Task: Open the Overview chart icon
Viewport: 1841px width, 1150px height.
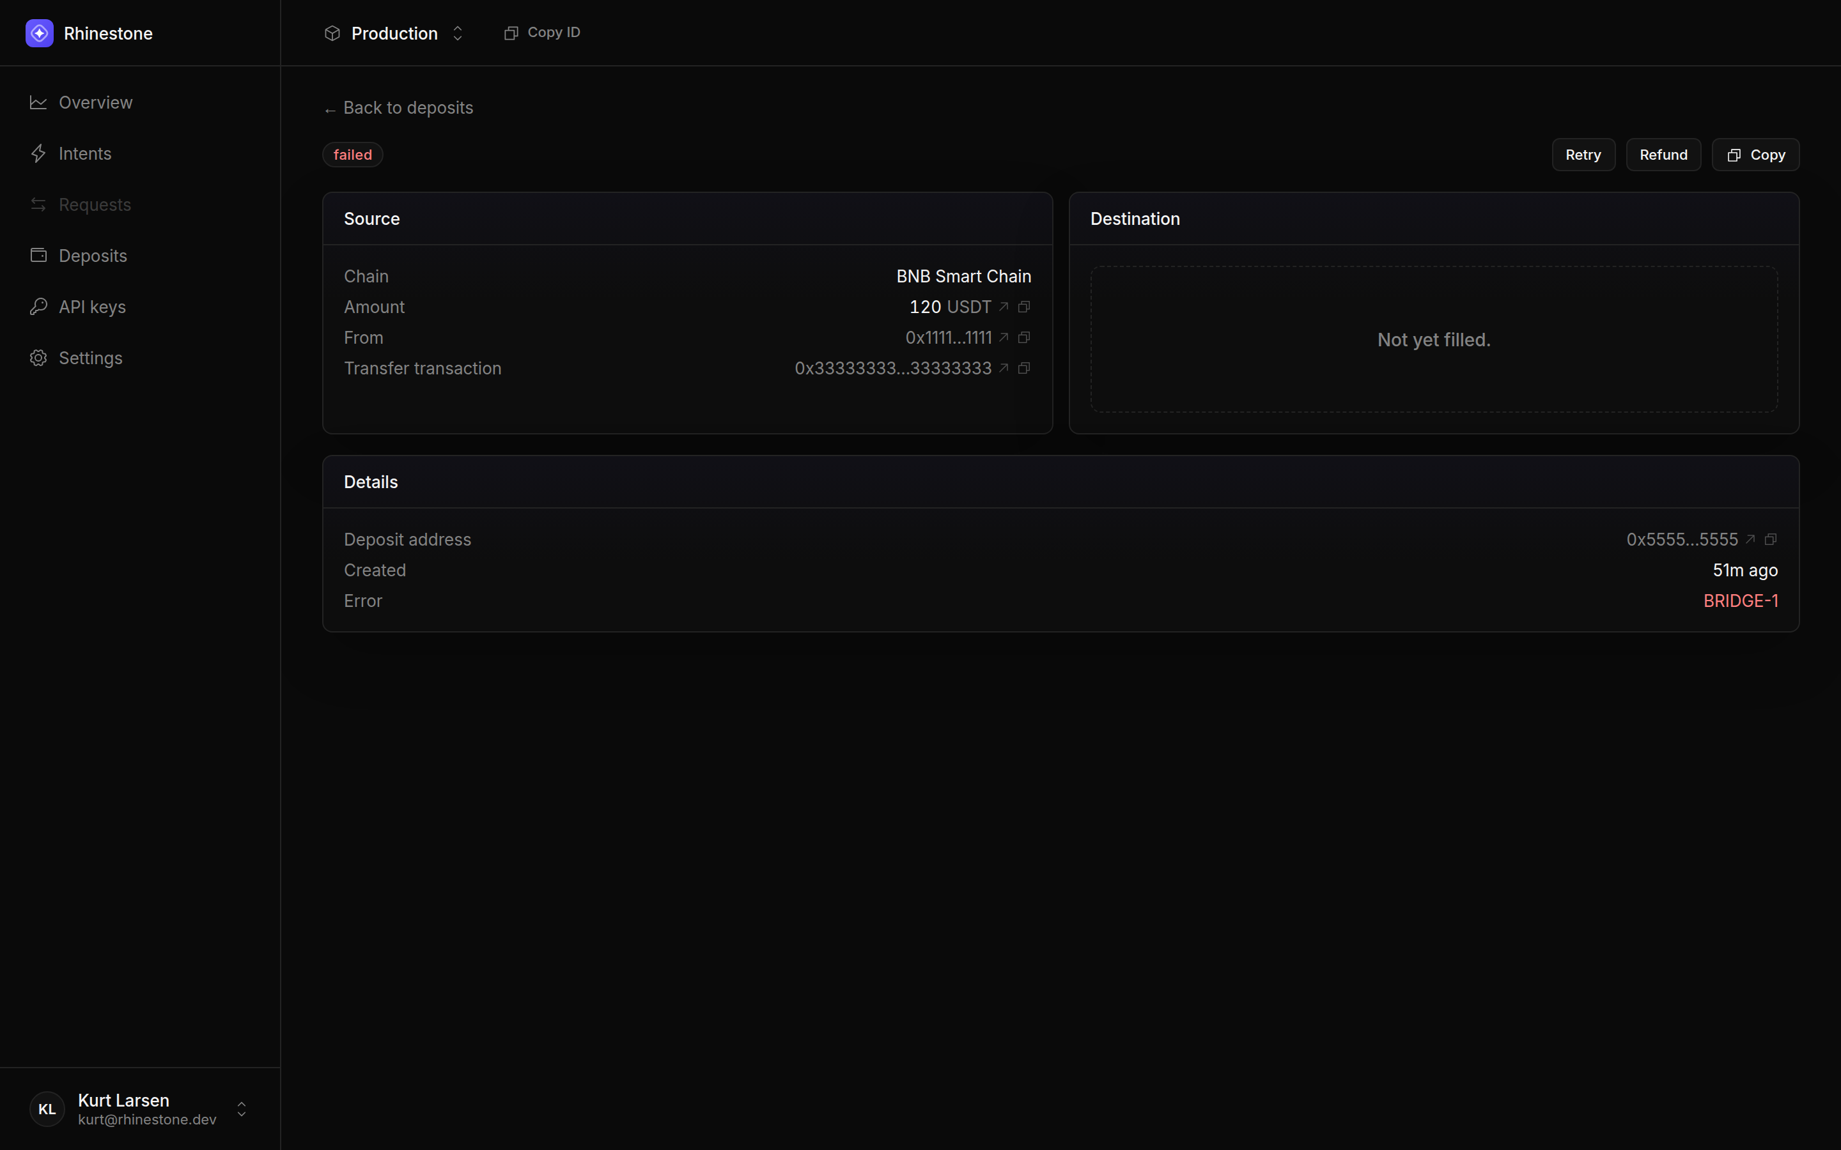Action: click(x=38, y=103)
